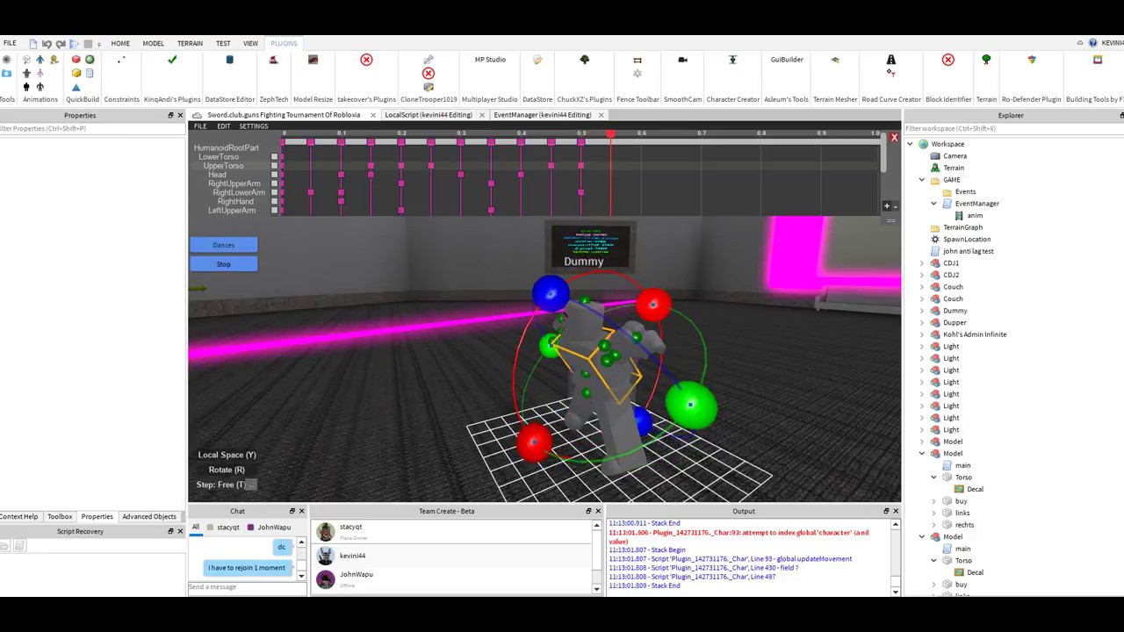Collapse the GAME folder in Explorer
The height and width of the screenshot is (632, 1124).
tap(922, 180)
